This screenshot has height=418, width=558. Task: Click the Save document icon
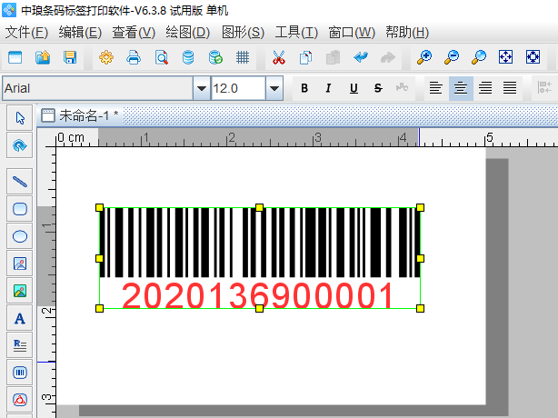(69, 58)
